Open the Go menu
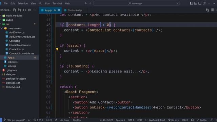The height and width of the screenshot is (122, 217). pyautogui.click(x=41, y=3)
